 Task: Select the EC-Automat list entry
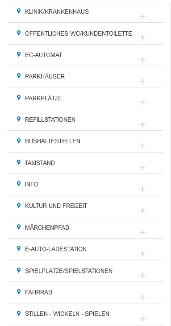85,55
